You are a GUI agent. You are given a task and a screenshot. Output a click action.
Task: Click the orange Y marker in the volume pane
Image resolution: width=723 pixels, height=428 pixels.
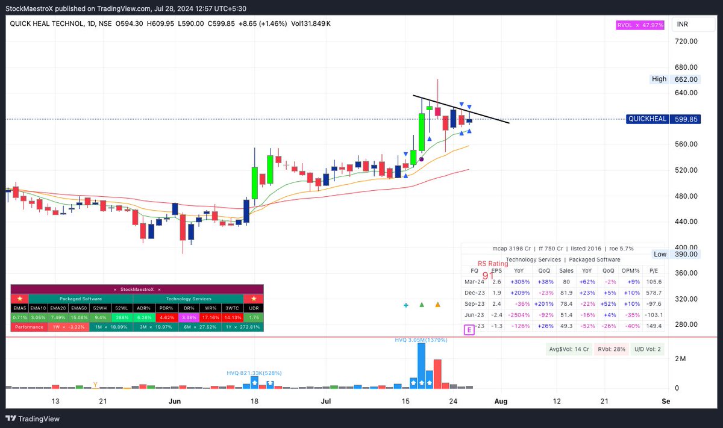point(95,384)
